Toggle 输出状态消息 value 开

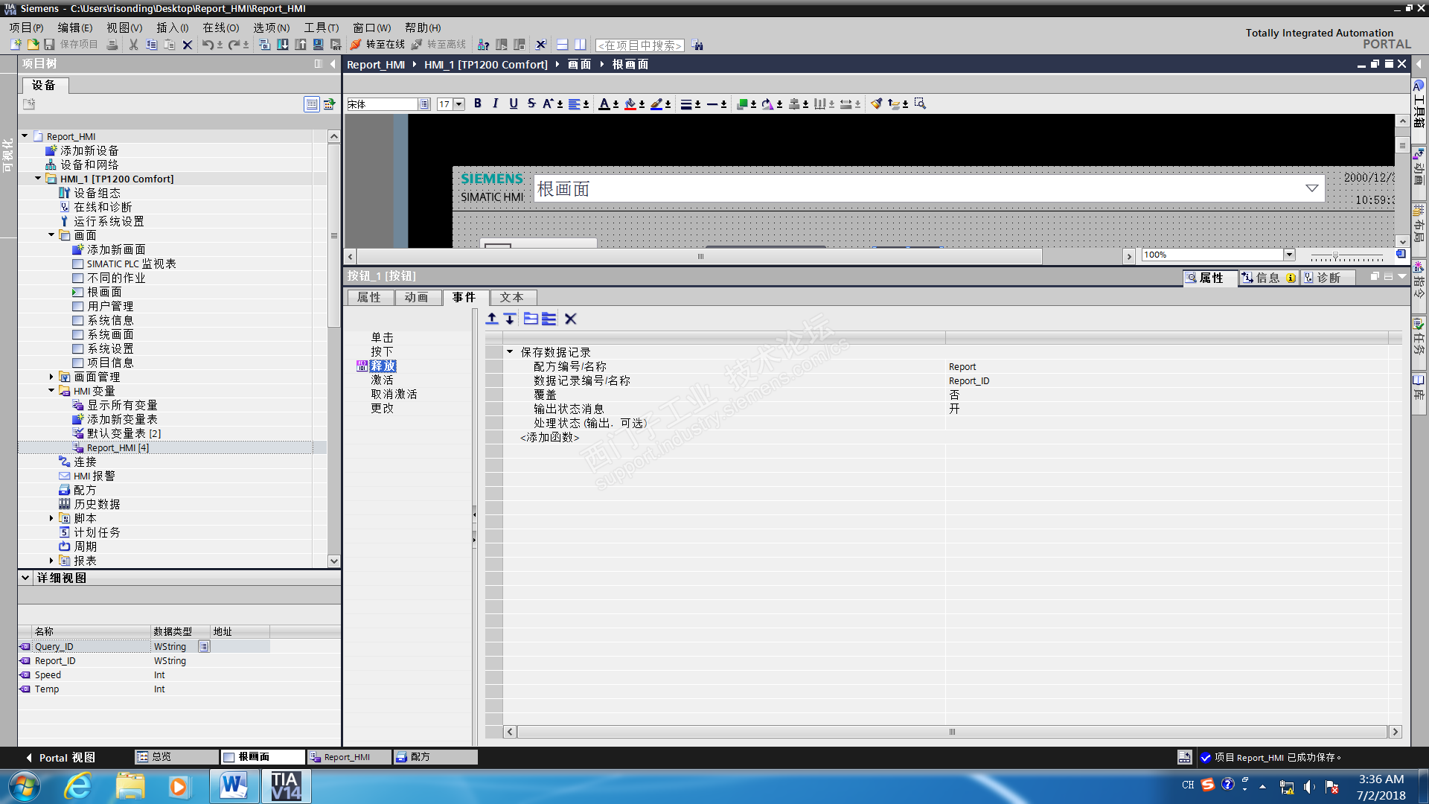tap(954, 409)
